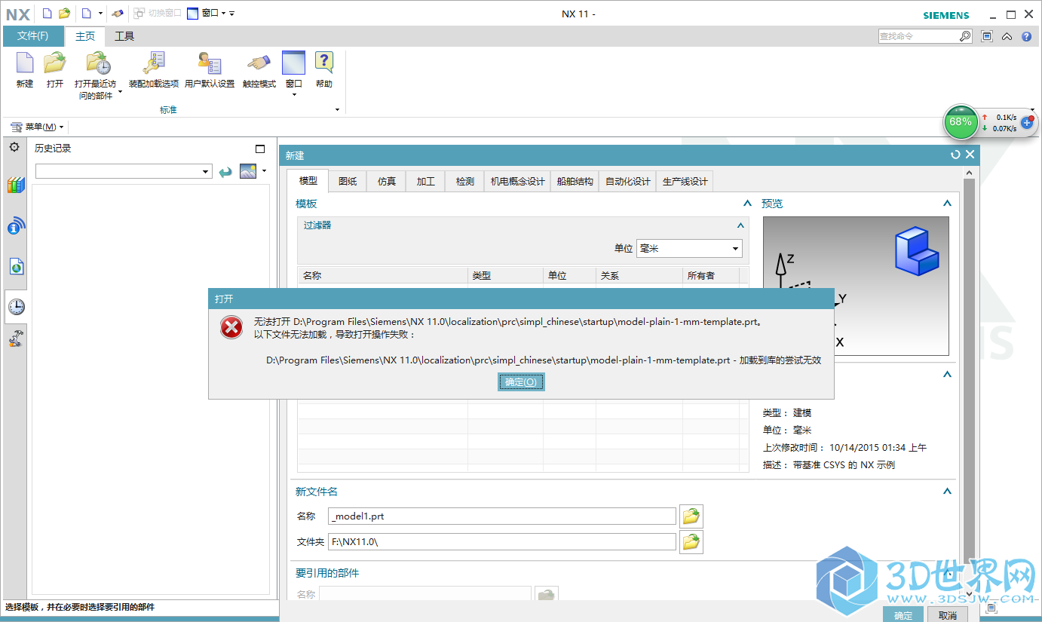Open the Roles sidebar tab
1042x622 pixels.
click(x=16, y=339)
